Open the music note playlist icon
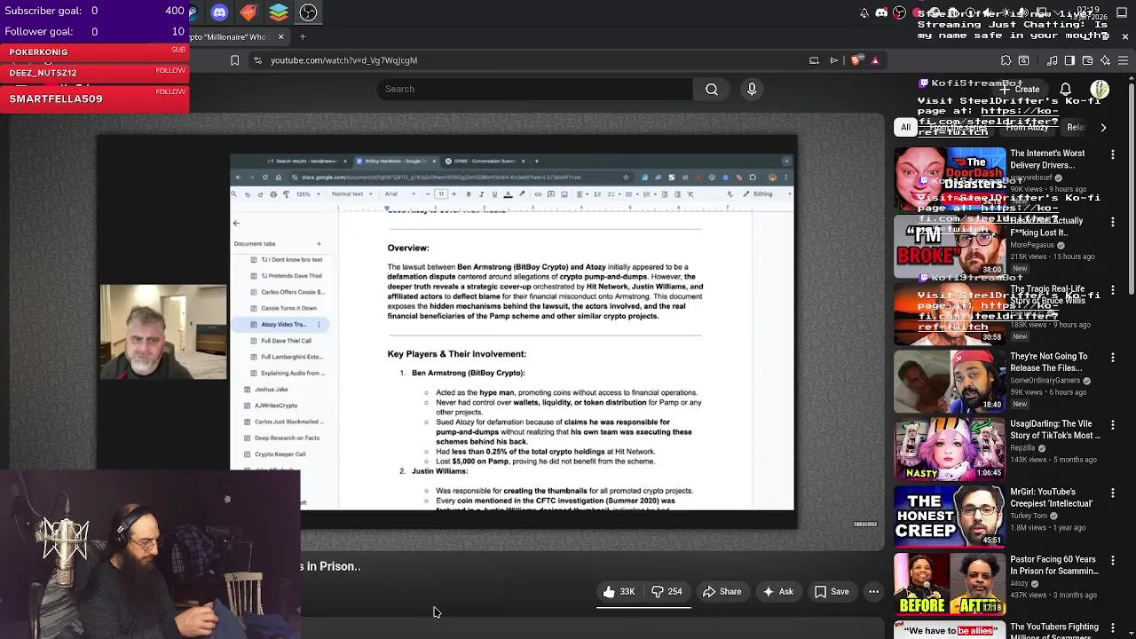Image resolution: width=1136 pixels, height=639 pixels. (1052, 60)
